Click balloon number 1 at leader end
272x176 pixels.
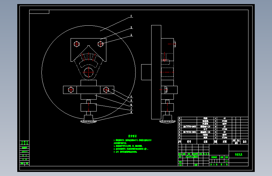(x=131, y=16)
